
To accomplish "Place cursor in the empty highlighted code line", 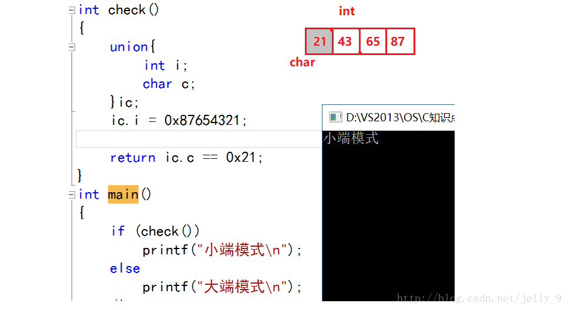I will pyautogui.click(x=198, y=139).
